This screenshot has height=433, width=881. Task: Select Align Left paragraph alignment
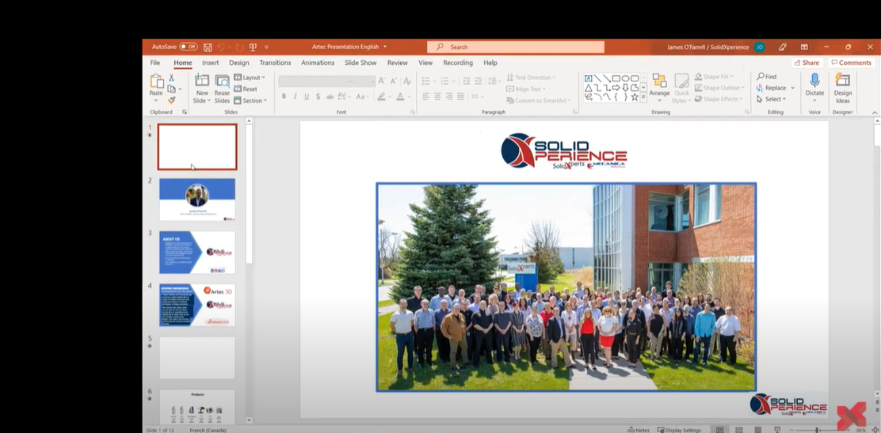tap(426, 97)
